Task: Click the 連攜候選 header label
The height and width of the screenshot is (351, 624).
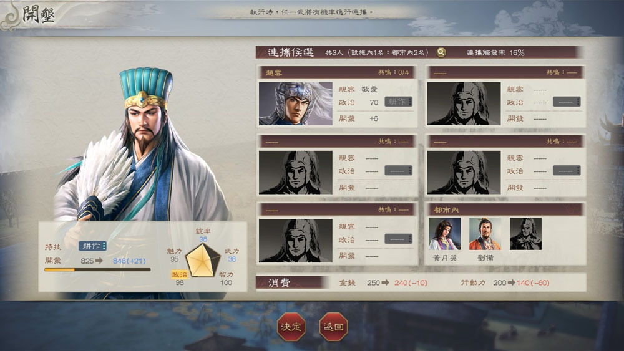Action: click(x=291, y=52)
